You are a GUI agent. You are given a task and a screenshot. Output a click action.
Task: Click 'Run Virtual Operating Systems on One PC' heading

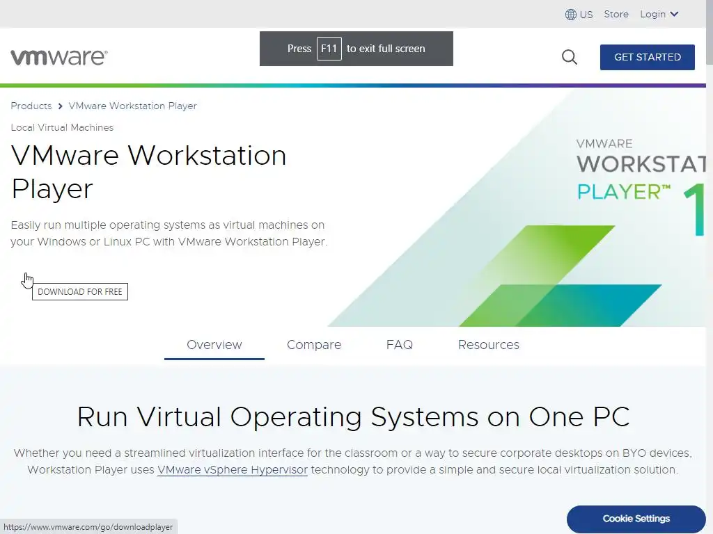[353, 417]
